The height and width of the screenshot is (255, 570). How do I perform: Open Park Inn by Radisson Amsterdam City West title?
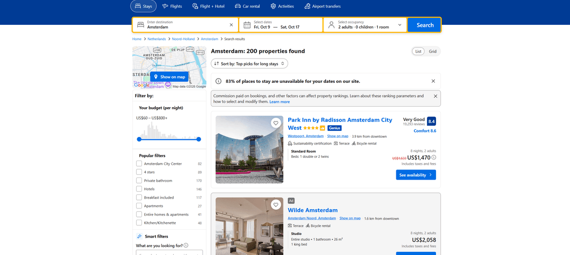point(340,124)
